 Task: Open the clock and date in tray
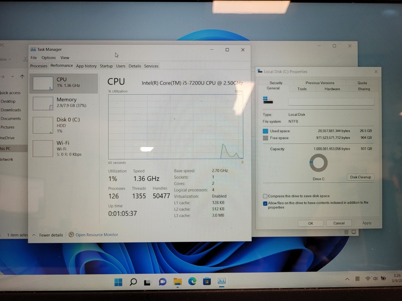point(397,278)
